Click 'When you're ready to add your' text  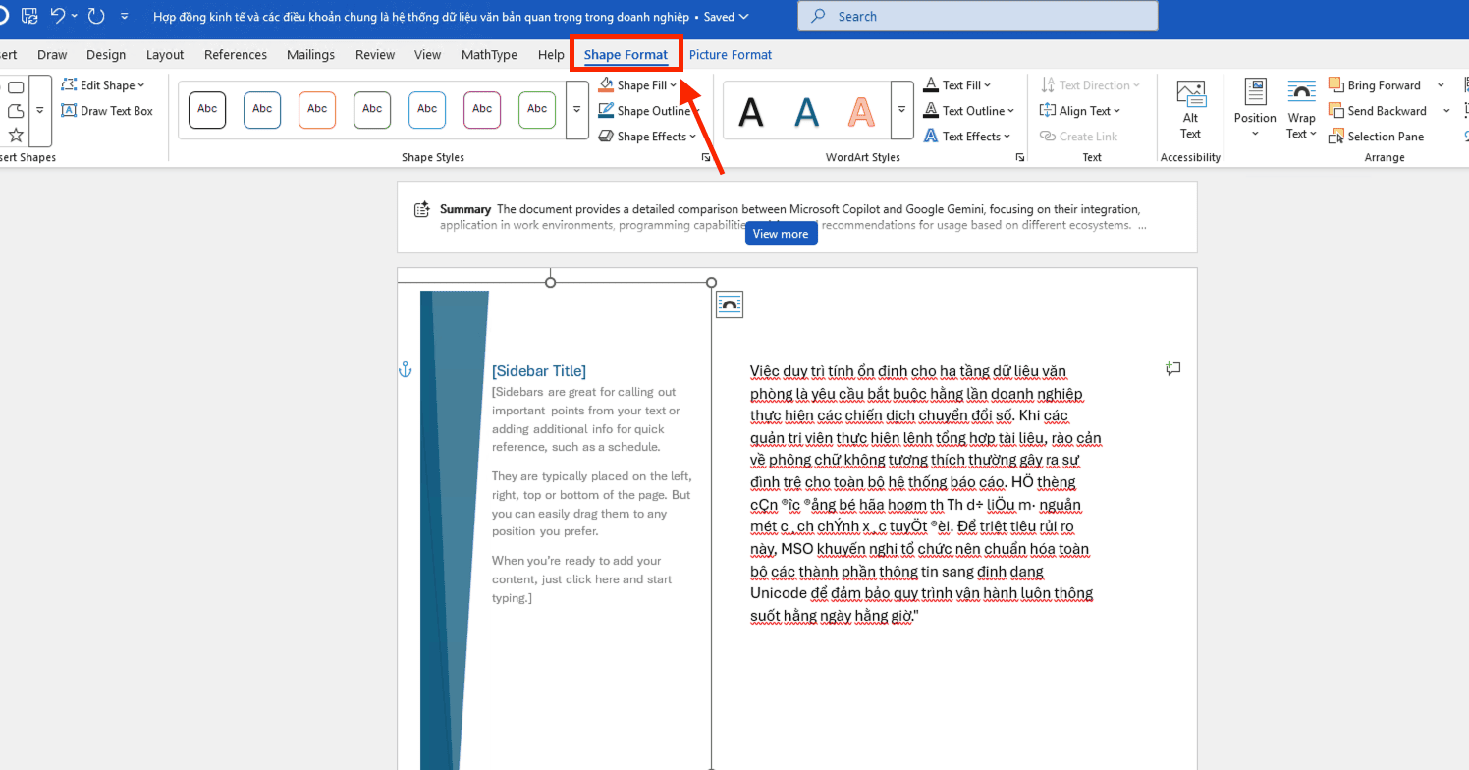coord(576,561)
